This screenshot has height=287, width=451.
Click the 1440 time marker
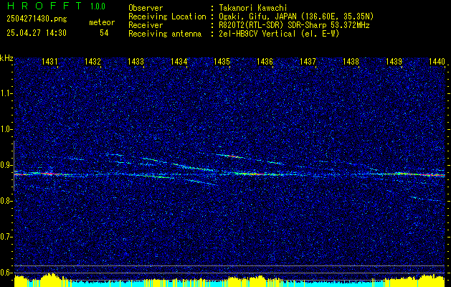point(437,61)
